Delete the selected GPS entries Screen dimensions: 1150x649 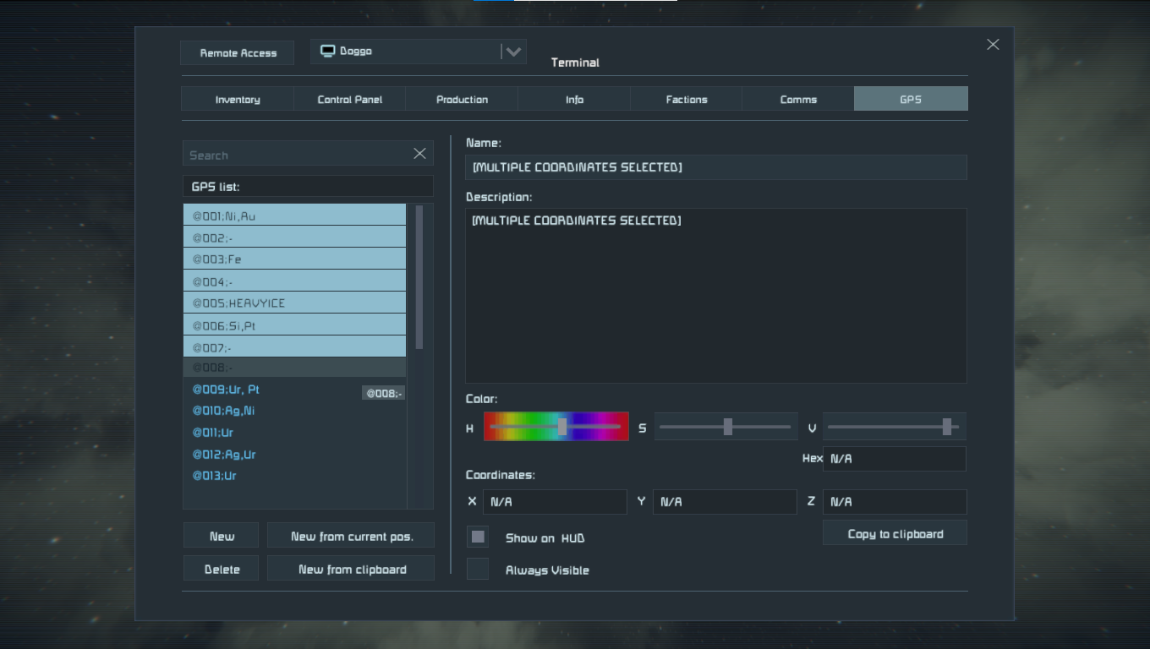click(x=222, y=570)
